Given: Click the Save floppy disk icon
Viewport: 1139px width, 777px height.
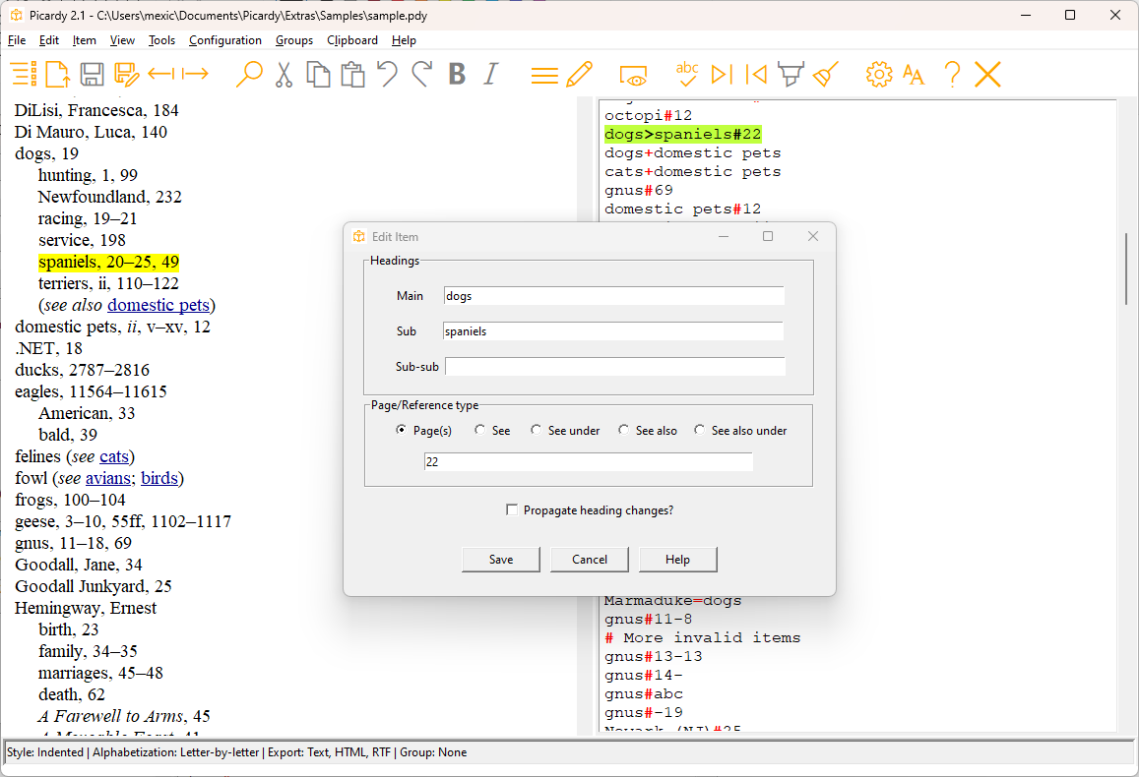Looking at the screenshot, I should click(x=92, y=74).
